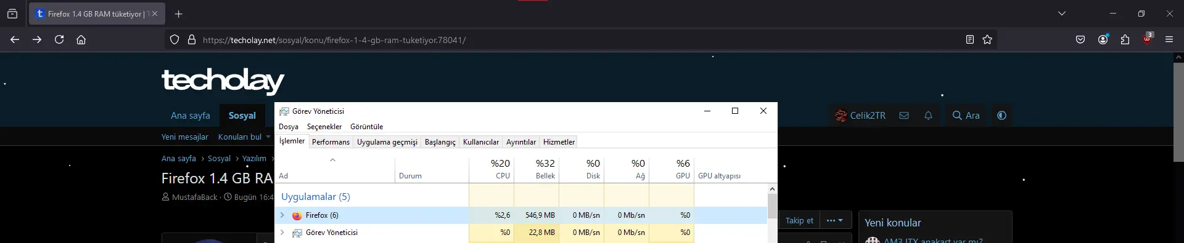This screenshot has width=1184, height=243.
Task: Switch to the Başlangıç tab
Action: pos(440,141)
